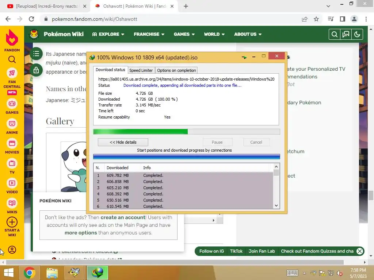Click the Pause download button
Screen dimensions: 374x280
tap(217, 142)
